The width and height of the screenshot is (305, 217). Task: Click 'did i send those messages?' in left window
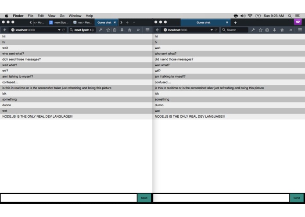[x=76, y=59]
